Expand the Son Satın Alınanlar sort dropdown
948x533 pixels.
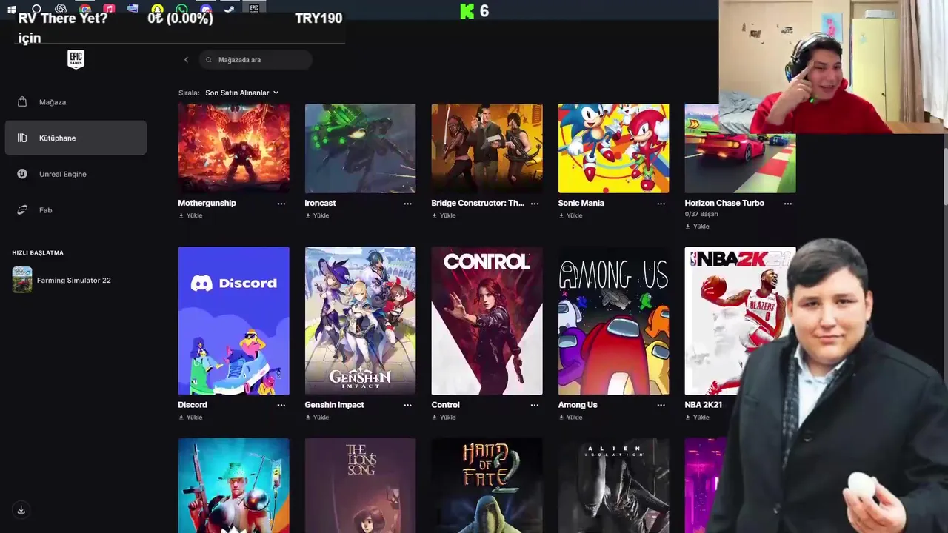click(x=242, y=93)
